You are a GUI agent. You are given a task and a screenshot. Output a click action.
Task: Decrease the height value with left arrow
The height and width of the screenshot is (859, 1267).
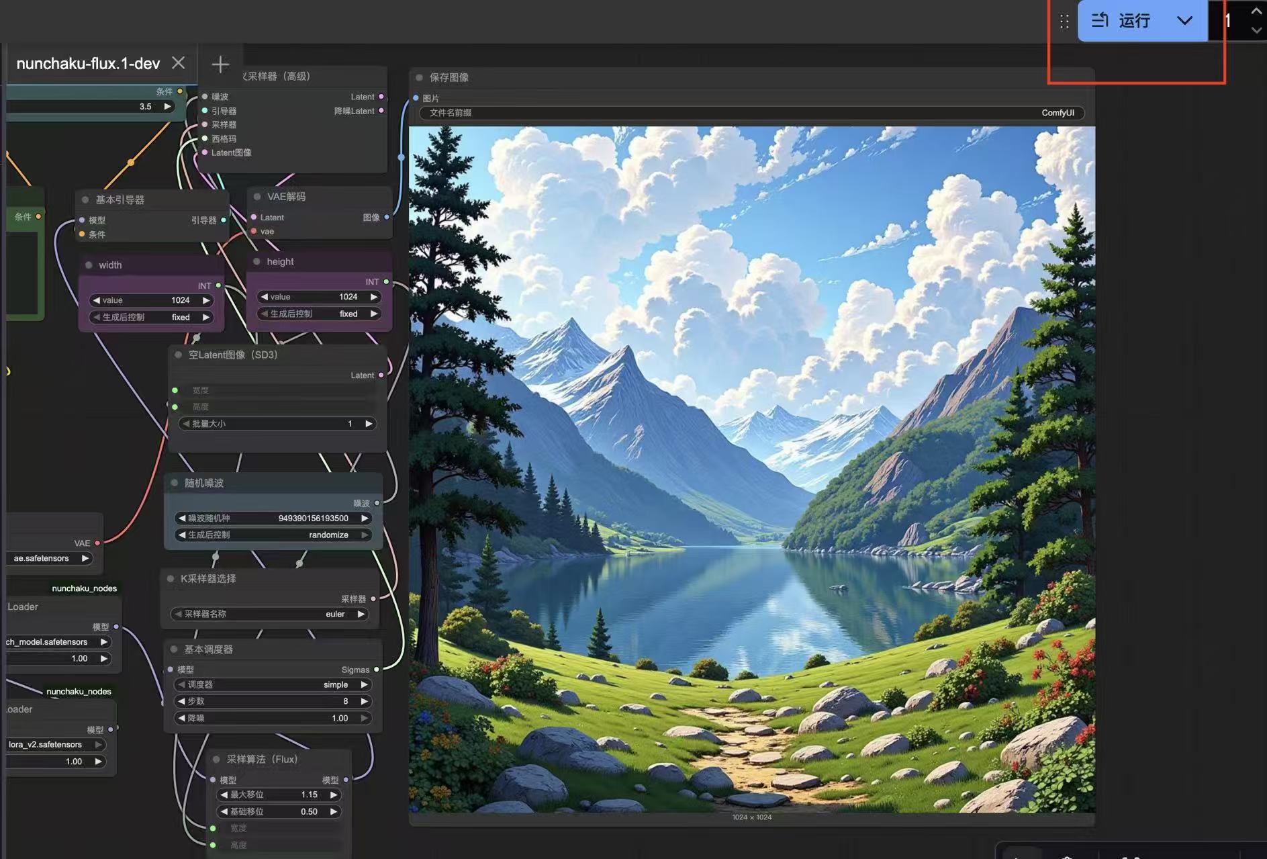[265, 297]
